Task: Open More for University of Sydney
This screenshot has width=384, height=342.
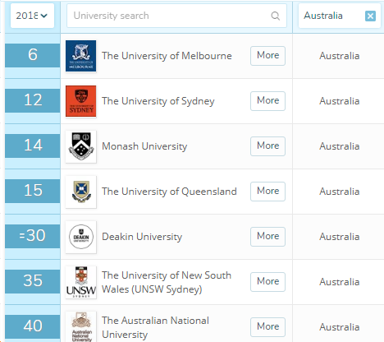Action: click(267, 101)
